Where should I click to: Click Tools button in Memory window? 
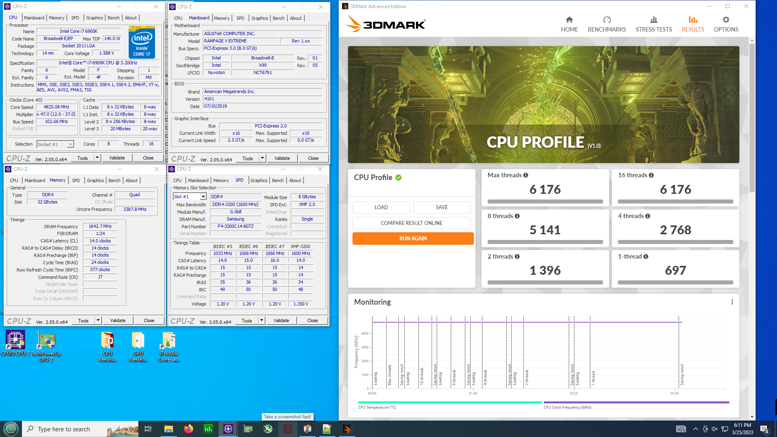coord(83,320)
